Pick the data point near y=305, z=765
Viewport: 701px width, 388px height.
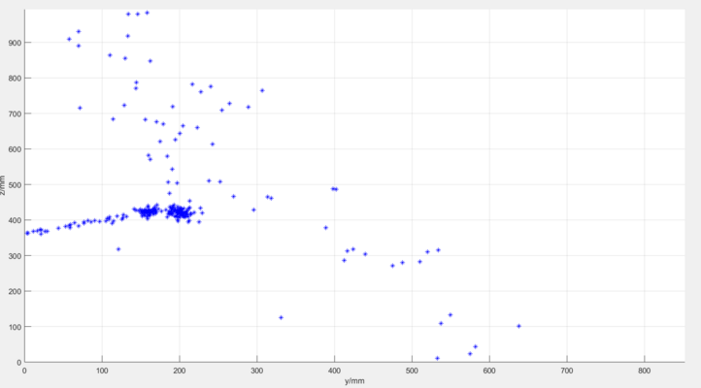262,90
